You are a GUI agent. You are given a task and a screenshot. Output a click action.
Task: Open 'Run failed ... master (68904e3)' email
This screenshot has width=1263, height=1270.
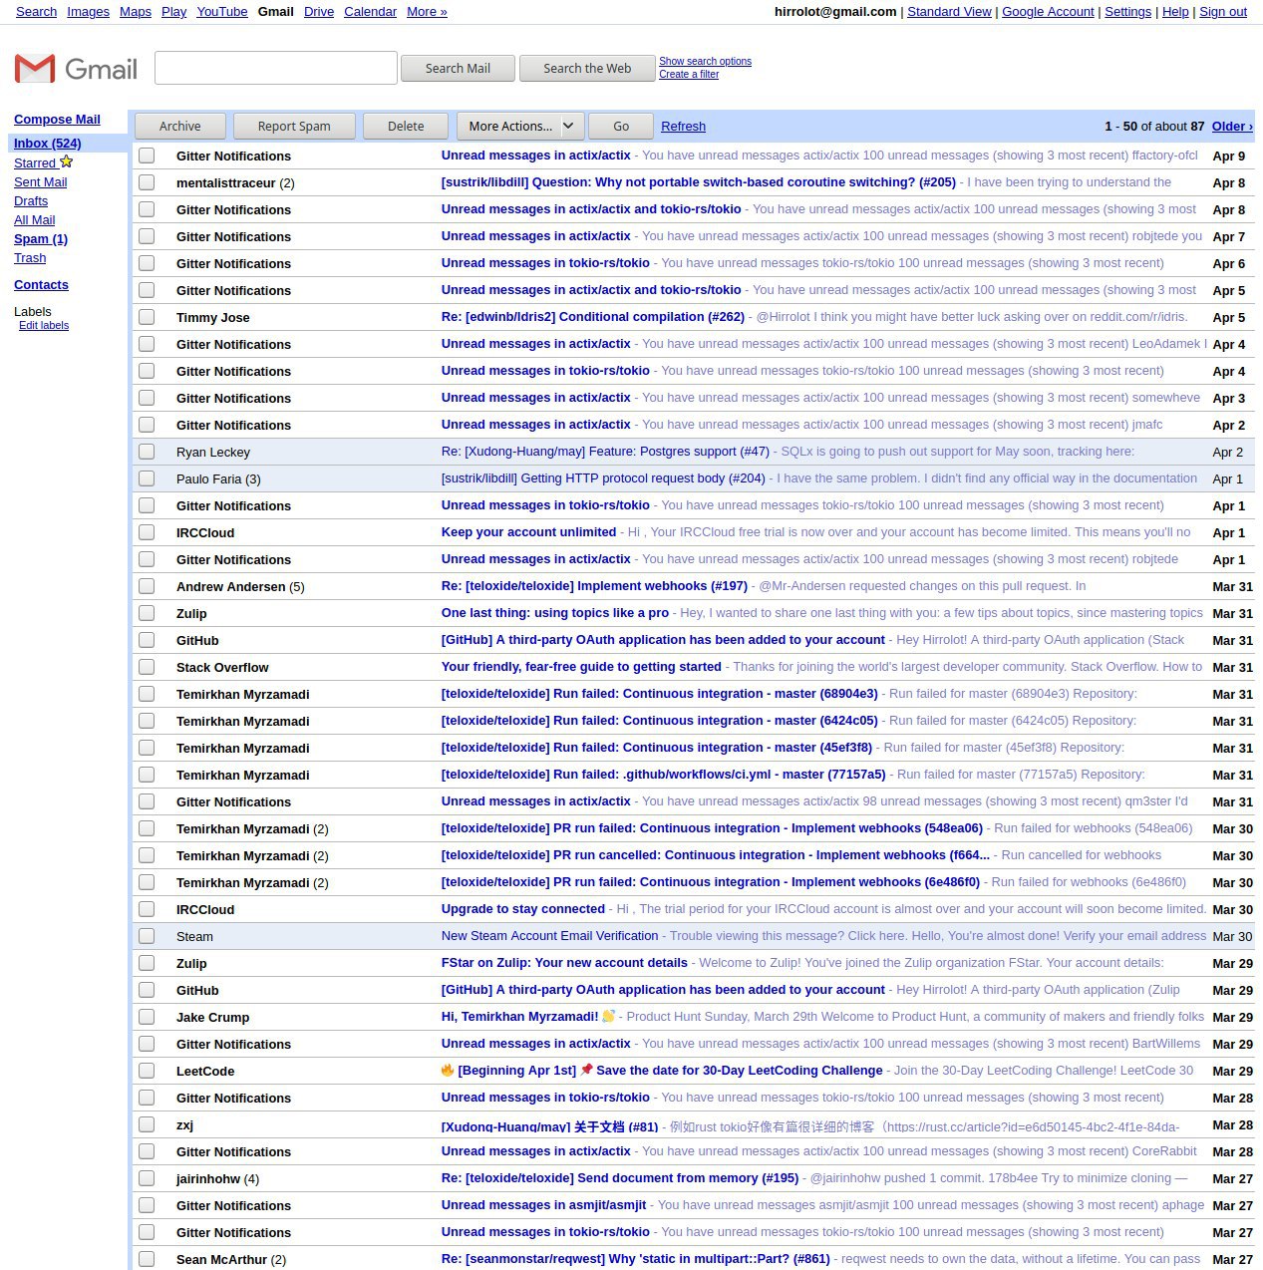[x=660, y=694]
